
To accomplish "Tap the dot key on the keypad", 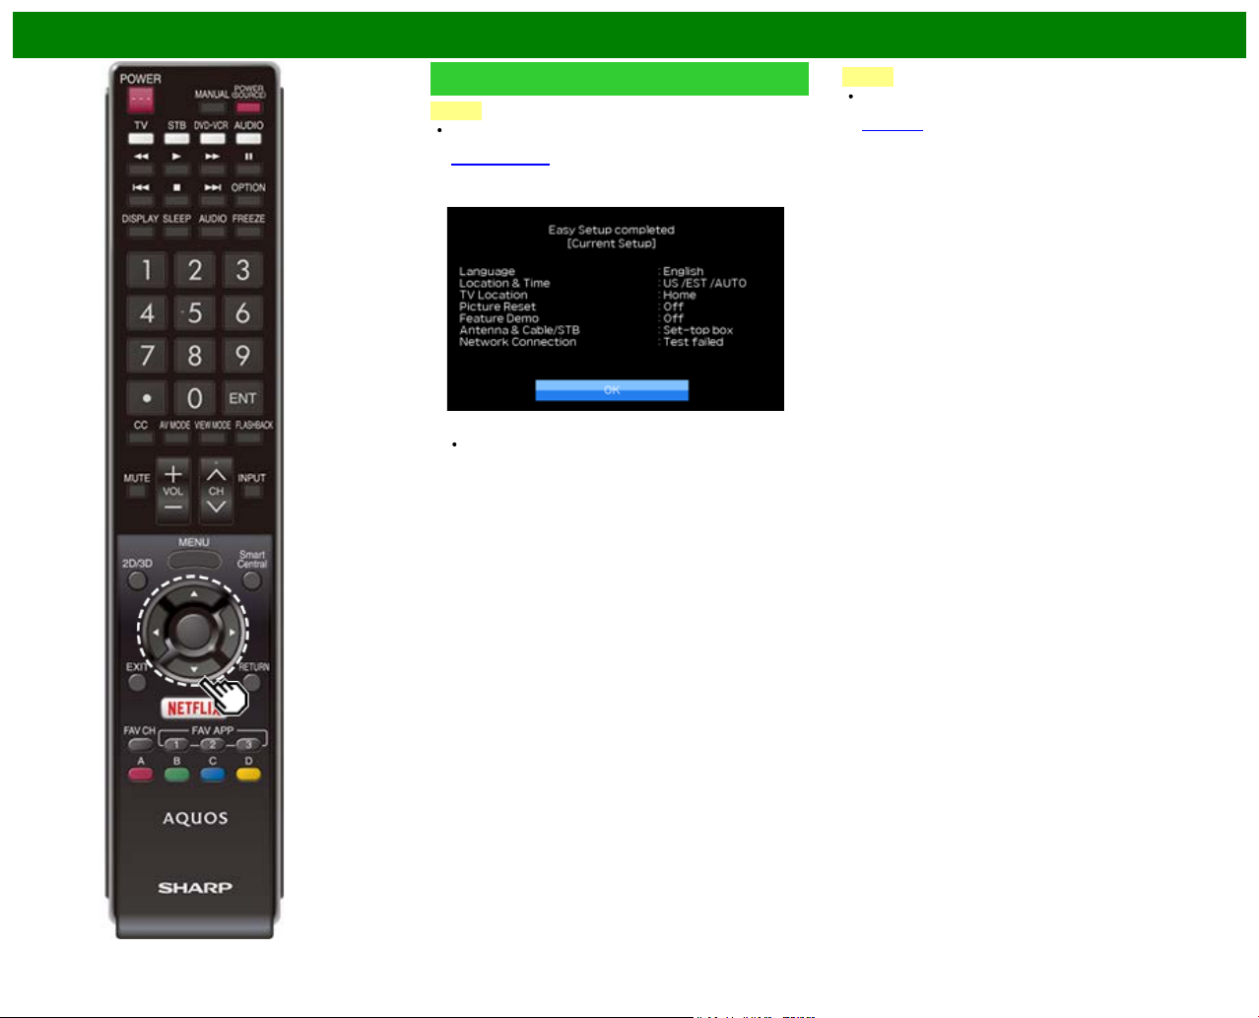I will pos(147,398).
